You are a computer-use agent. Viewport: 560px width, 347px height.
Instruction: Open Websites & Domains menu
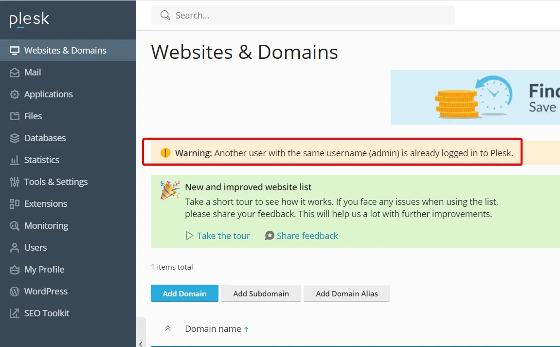click(68, 51)
